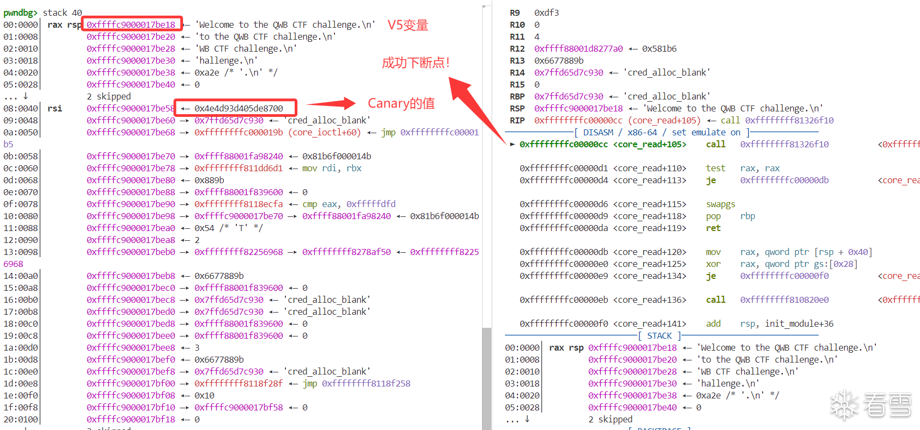Viewport: 920px width, 430px height.
Task: Select the R14 register address 0x7ffd65d7c930
Action: (x=569, y=72)
